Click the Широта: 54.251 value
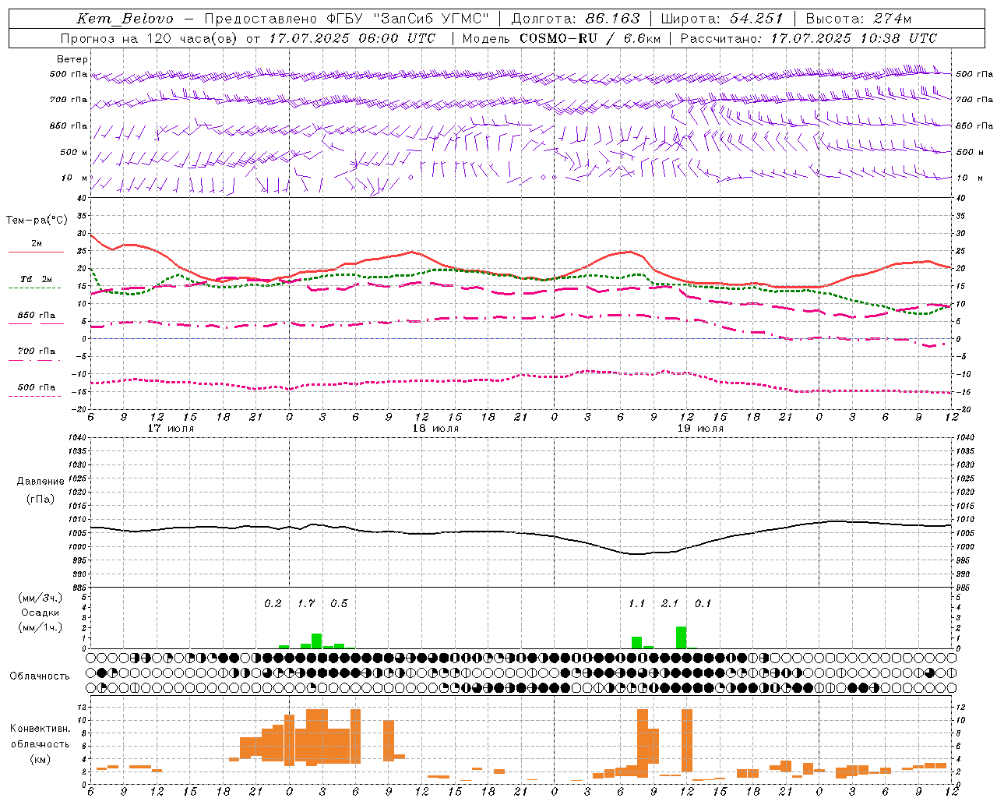The image size is (997, 798). click(721, 19)
